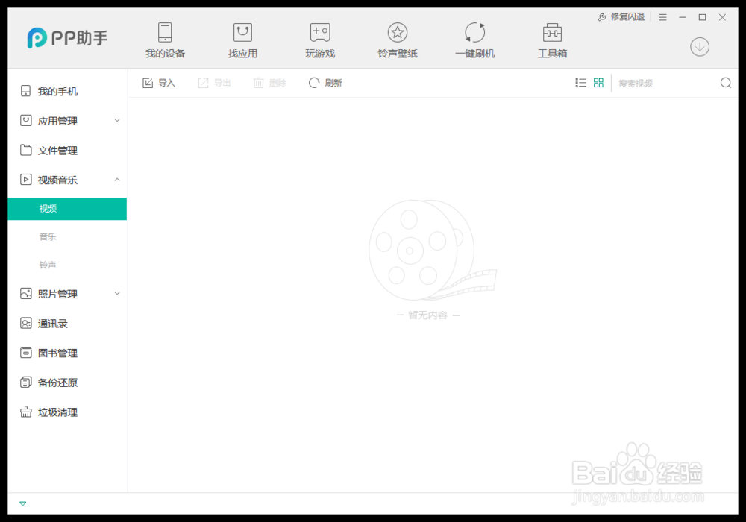The width and height of the screenshot is (746, 522).
Task: Click 修复闪退 repair option
Action: tap(621, 17)
